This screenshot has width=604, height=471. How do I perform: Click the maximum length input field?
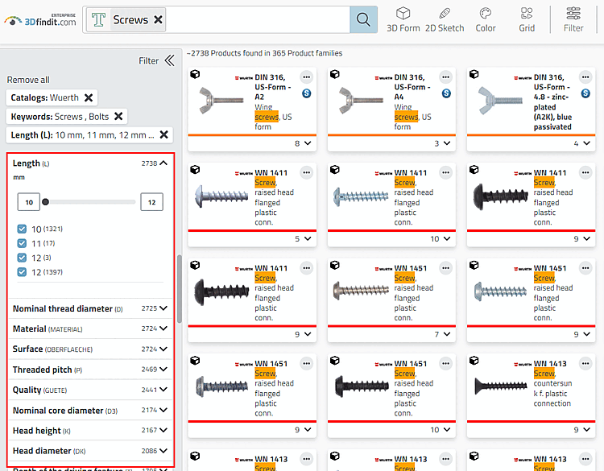151,202
